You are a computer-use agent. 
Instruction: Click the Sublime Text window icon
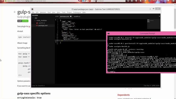click(32, 9)
